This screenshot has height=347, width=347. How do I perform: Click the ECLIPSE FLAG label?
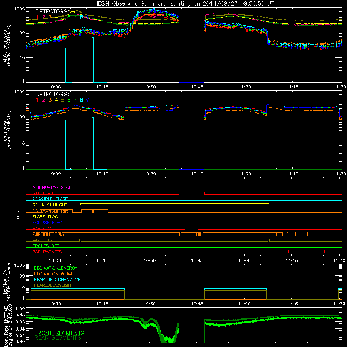coord(47,223)
